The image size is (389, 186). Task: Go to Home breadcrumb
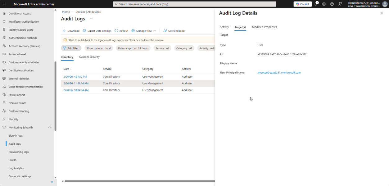coord(66,12)
